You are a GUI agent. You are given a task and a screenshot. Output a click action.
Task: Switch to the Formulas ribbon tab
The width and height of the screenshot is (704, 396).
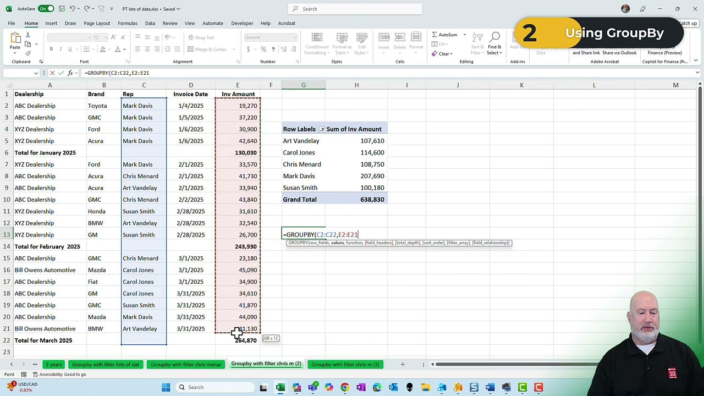(x=127, y=23)
